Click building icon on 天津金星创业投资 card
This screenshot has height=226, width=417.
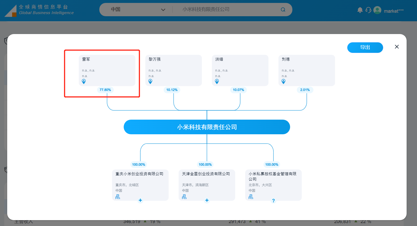point(184,197)
